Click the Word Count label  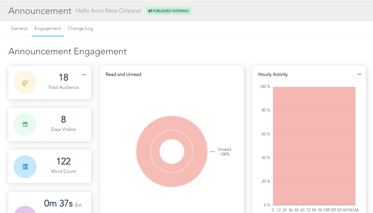[x=63, y=171]
